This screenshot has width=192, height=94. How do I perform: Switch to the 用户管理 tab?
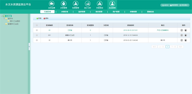[x=116, y=12]
